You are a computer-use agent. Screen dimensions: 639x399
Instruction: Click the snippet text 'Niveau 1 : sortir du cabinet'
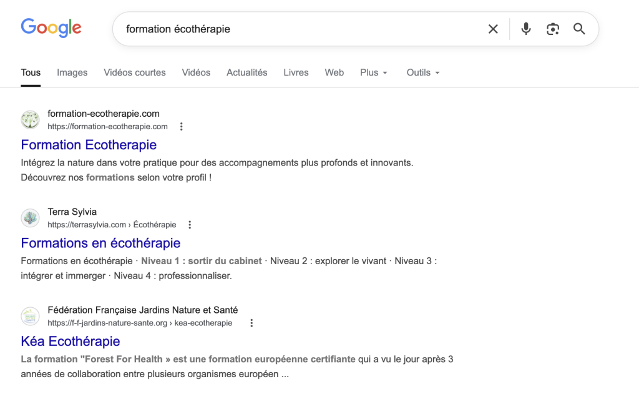[x=202, y=261]
